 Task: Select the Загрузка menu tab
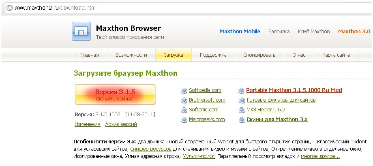174,55
